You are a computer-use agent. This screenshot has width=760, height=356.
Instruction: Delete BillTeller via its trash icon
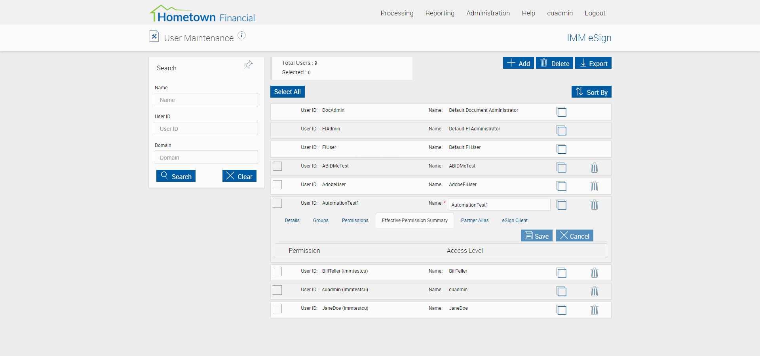coord(595,273)
